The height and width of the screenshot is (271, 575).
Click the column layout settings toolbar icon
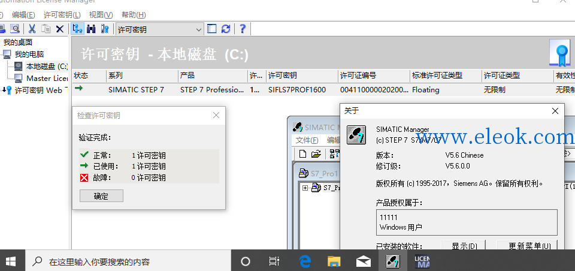211,29
